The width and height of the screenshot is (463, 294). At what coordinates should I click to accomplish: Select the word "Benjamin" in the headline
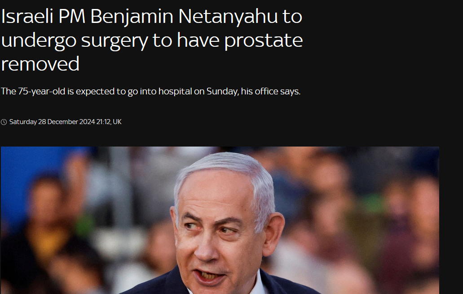(x=132, y=18)
